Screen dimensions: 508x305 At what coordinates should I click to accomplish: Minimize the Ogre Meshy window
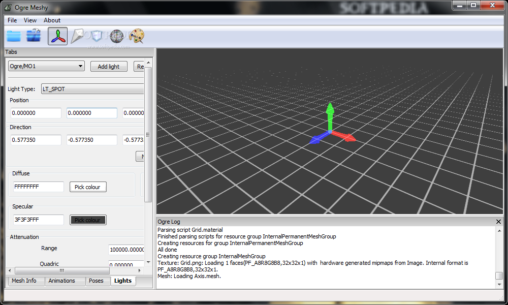point(459,5)
